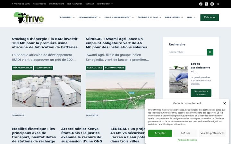Screen dimensions: 231x144
Task: Click the Nos derniers numéros button
Action: [201, 93]
